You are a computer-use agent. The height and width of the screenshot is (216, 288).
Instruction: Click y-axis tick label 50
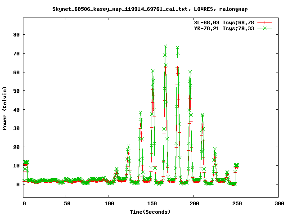pyautogui.click(x=16, y=91)
